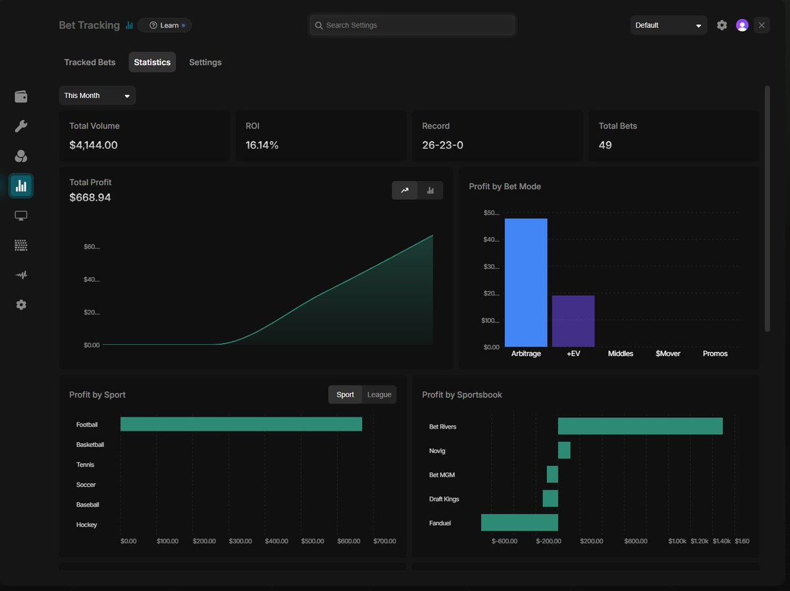Open the waveform pulse icon in sidebar

point(21,275)
